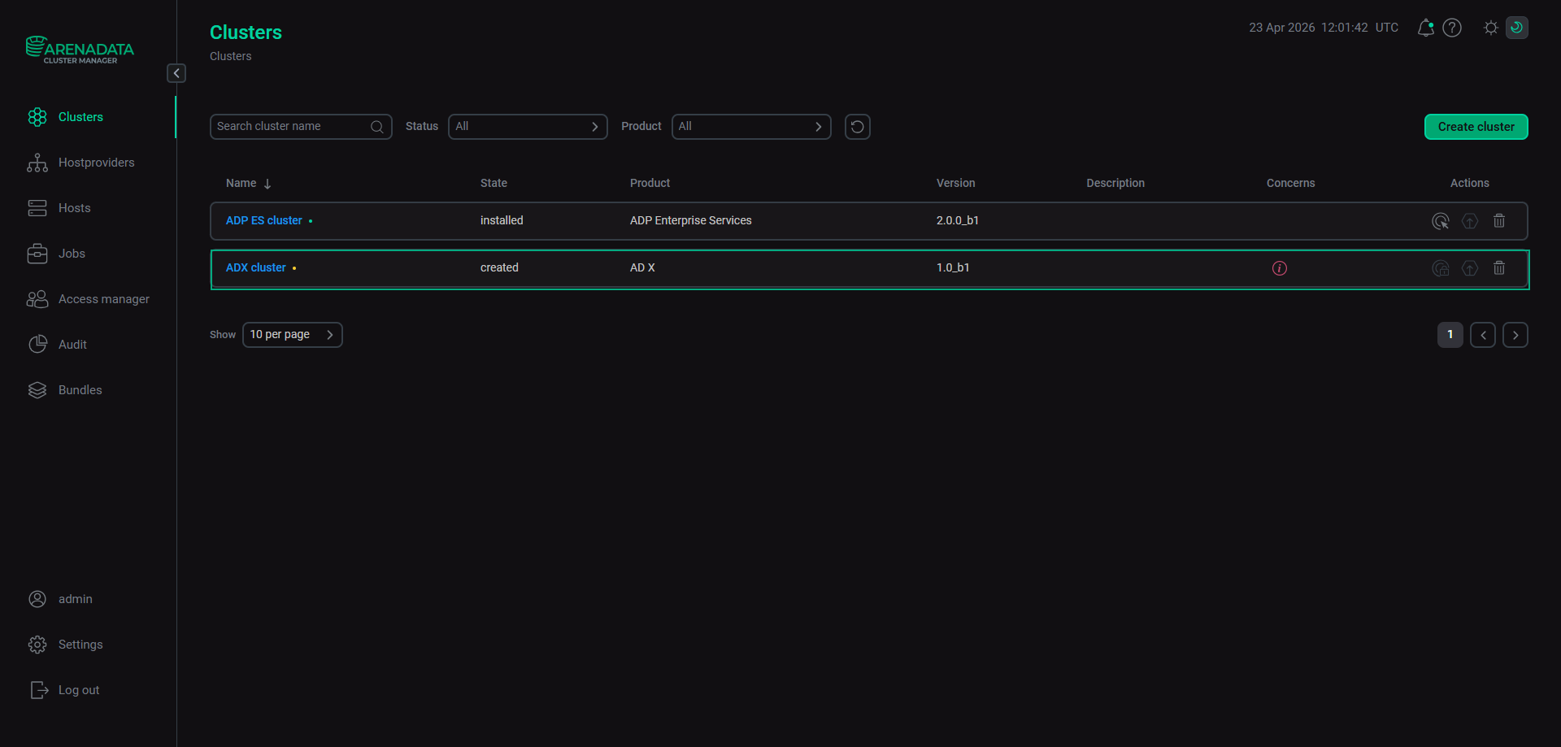The height and width of the screenshot is (747, 1561).
Task: Click the Description column header
Action: pyautogui.click(x=1115, y=184)
